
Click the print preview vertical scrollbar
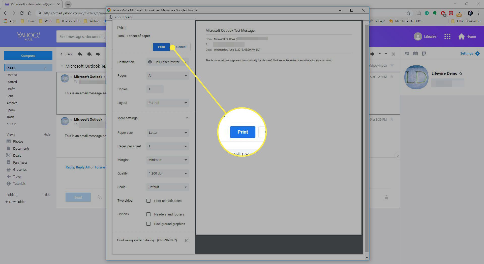click(x=367, y=138)
